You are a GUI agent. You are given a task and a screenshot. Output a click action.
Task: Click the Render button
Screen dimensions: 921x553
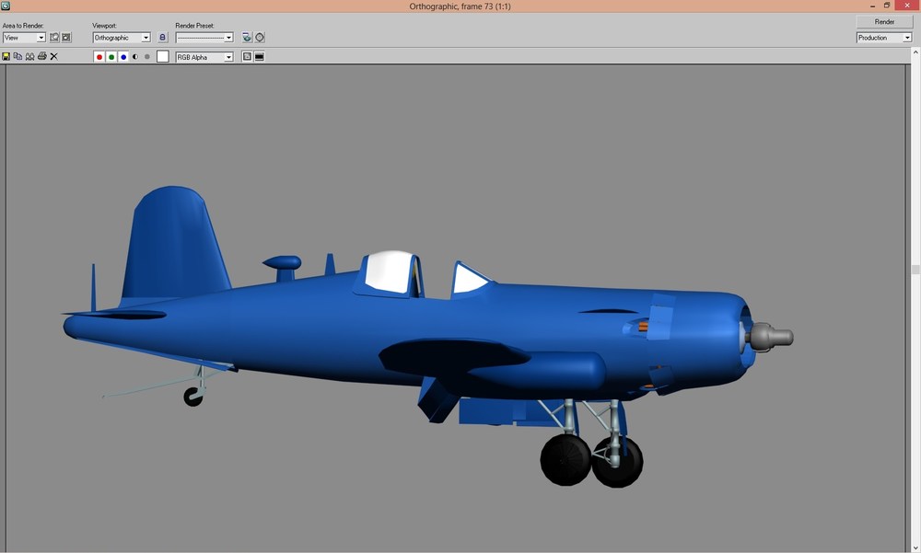pos(884,22)
